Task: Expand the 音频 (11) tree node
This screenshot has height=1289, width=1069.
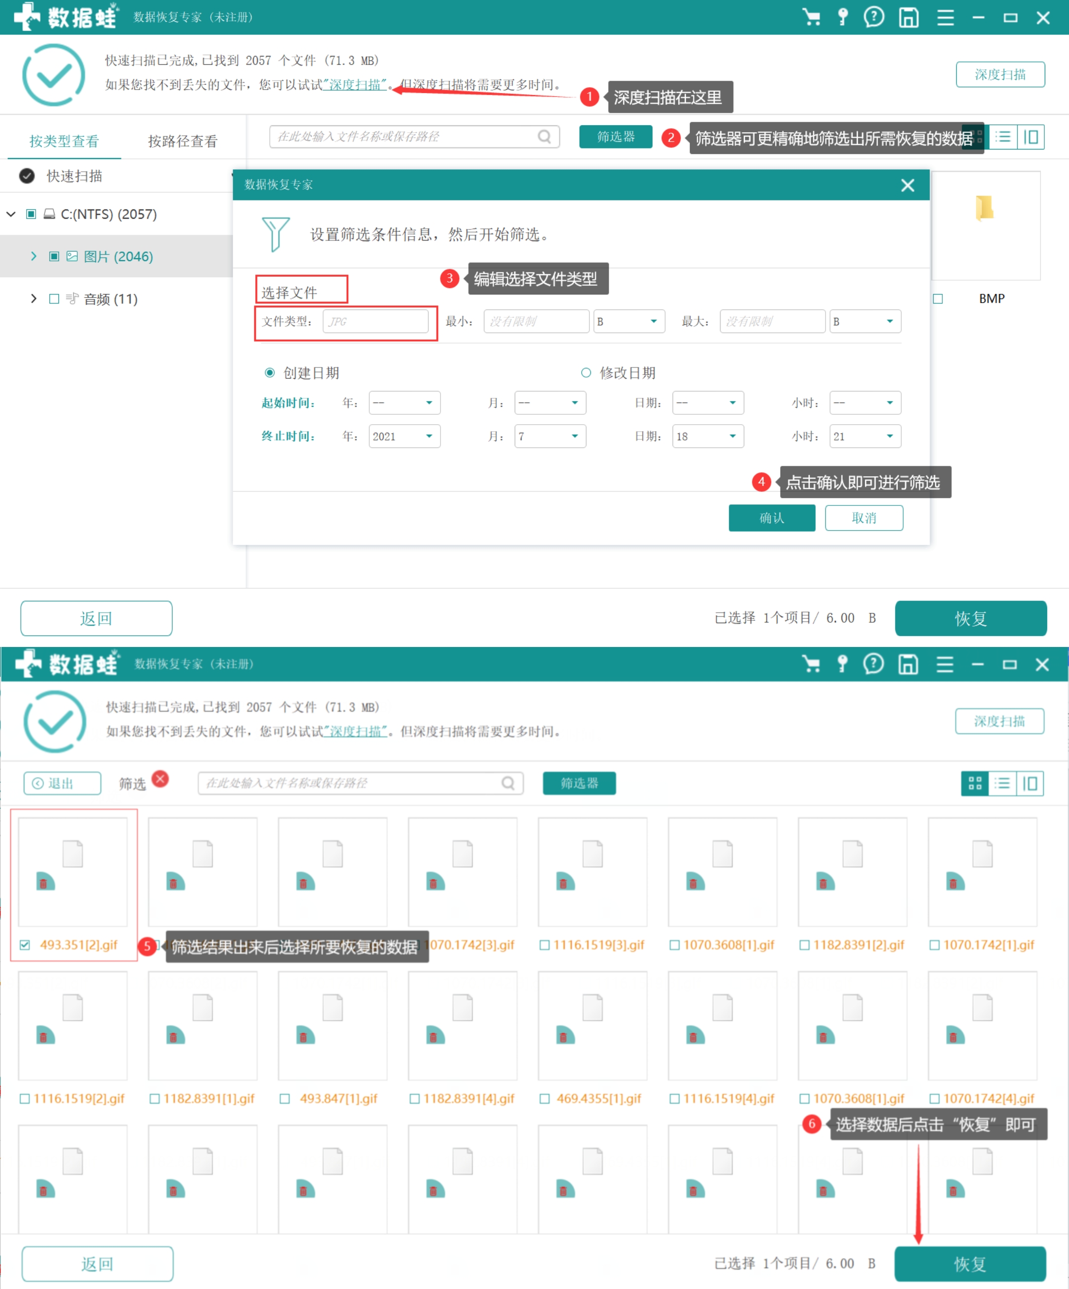Action: tap(34, 299)
